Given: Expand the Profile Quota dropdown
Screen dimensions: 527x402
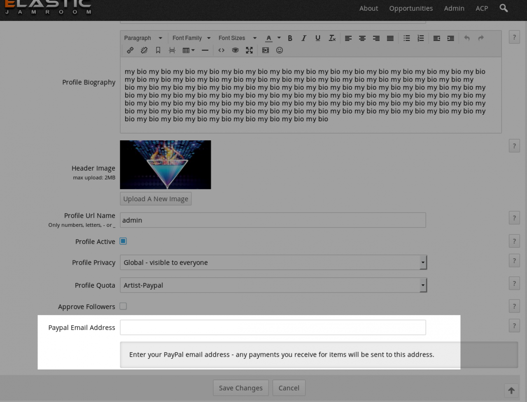Looking at the screenshot, I should (273, 285).
